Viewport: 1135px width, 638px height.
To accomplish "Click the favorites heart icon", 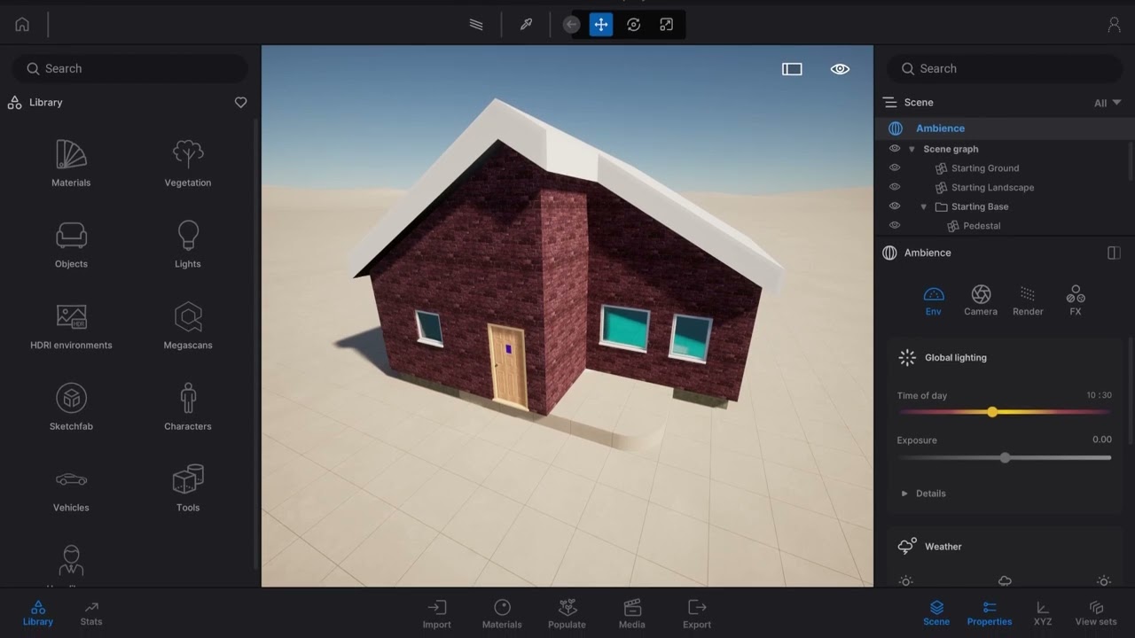I will coord(240,103).
